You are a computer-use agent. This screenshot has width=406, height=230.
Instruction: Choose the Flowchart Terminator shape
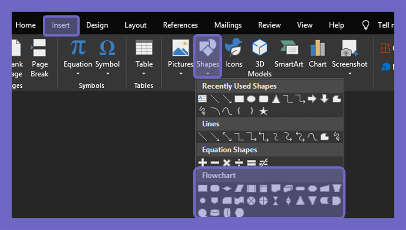coord(300,188)
